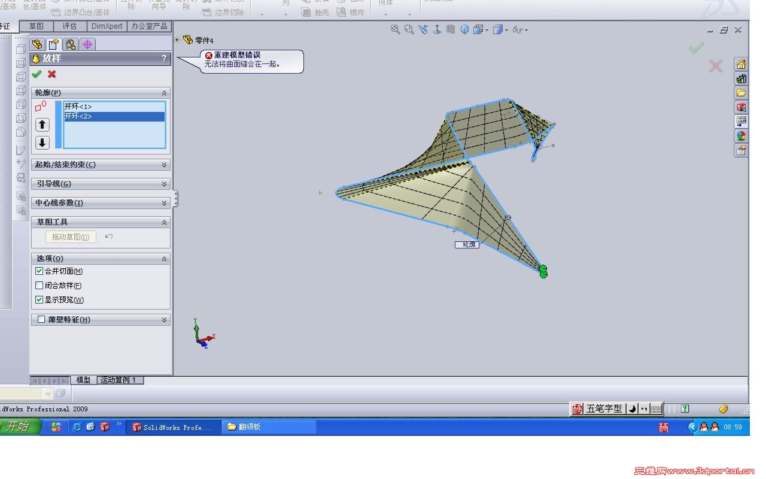Collapse the 草图工具 section
The height and width of the screenshot is (479, 766).
(x=164, y=222)
